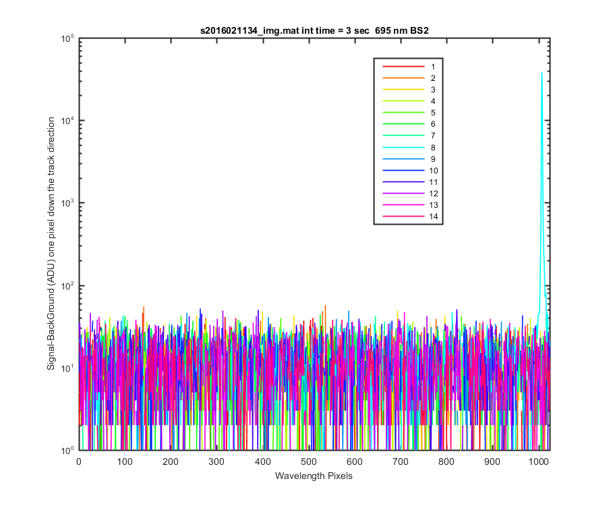Click y-axis tick label 10^2
Screen dimensions: 607x506
point(67,286)
